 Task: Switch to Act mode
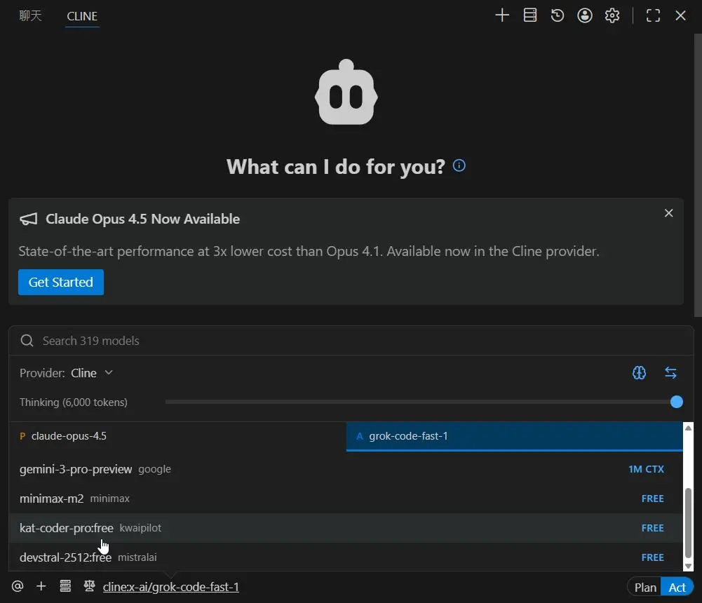click(677, 588)
